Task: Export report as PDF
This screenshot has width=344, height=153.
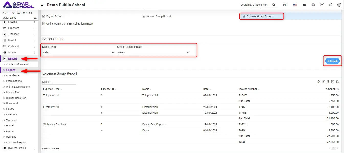Action: tap(332, 82)
